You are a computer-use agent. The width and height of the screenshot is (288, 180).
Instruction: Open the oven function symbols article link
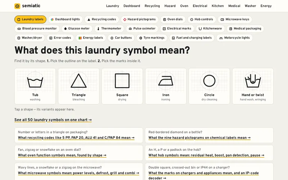click(62, 155)
